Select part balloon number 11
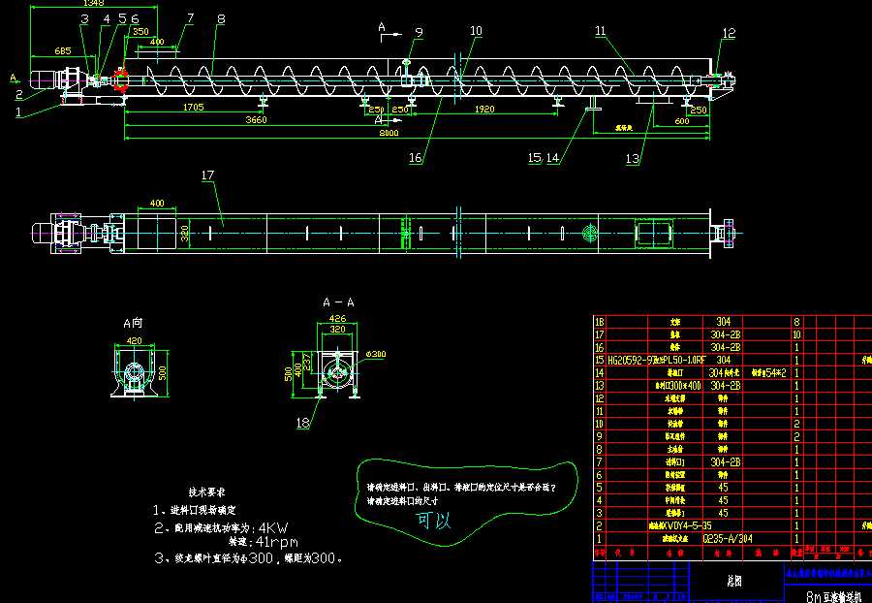Screen dimensions: 872x603 601,31
